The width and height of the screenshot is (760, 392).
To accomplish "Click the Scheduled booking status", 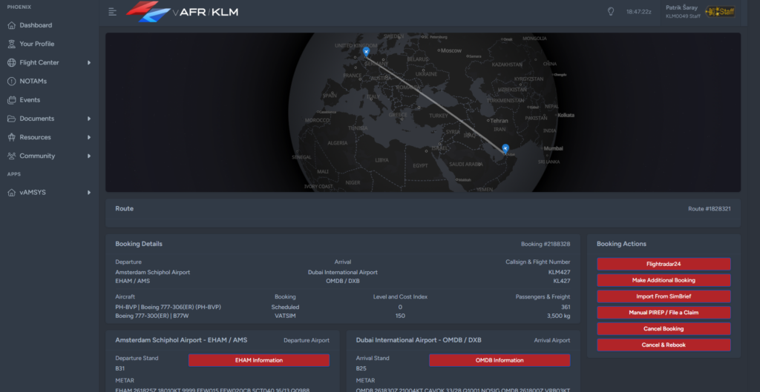I will [285, 308].
